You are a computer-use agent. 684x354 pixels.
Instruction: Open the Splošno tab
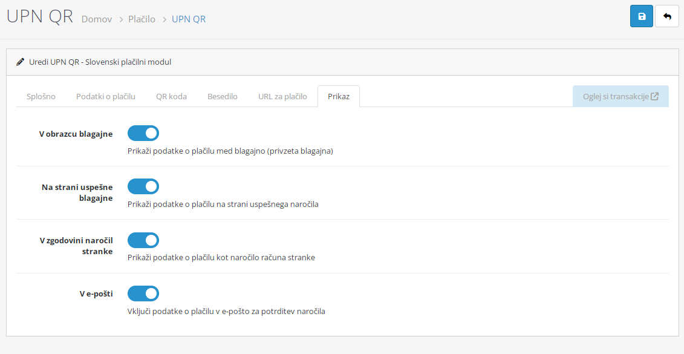pyautogui.click(x=41, y=96)
